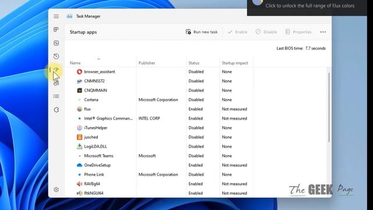The image size is (373, 210).
Task: Sort by Publisher column header
Action: tap(147, 63)
